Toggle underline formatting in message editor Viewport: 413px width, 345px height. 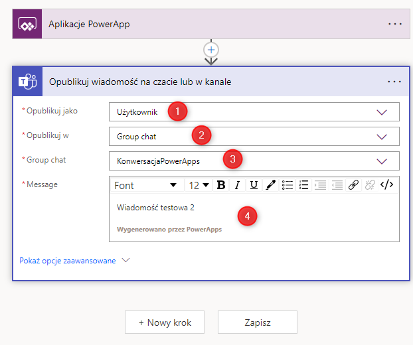tap(254, 185)
